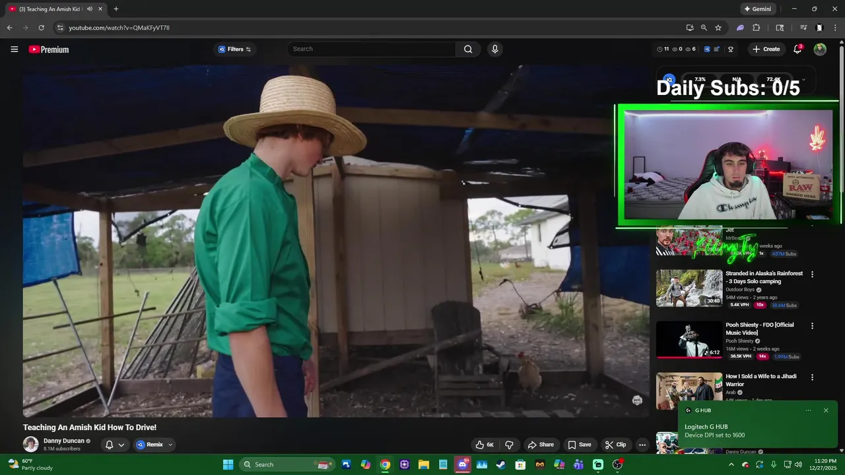Screen dimensions: 845x475
Task: Like the video (6K)
Action: pos(484,445)
